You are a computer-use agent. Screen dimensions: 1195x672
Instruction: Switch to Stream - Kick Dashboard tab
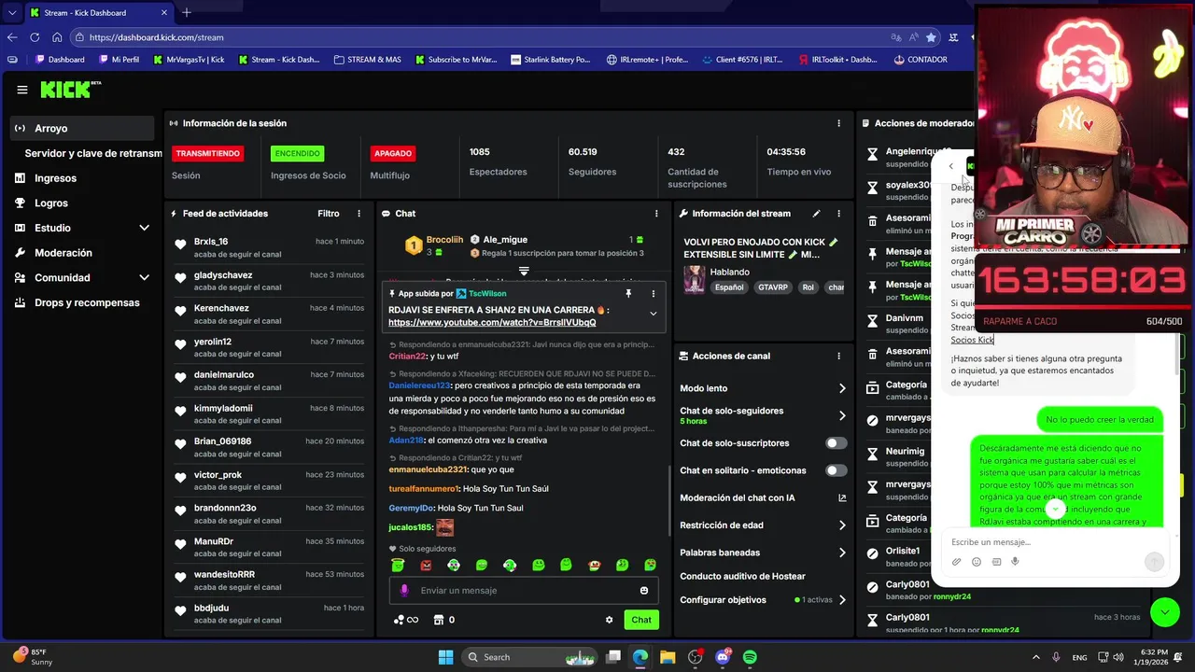[99, 13]
